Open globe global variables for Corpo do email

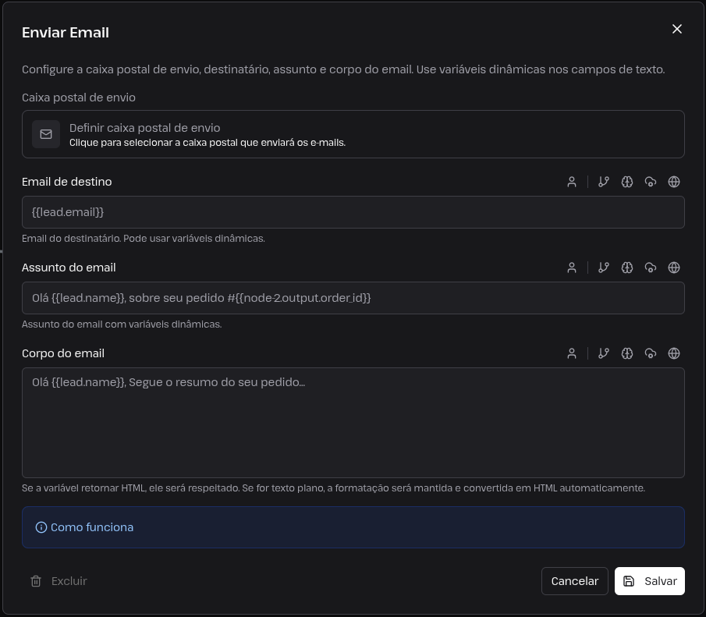pos(673,353)
